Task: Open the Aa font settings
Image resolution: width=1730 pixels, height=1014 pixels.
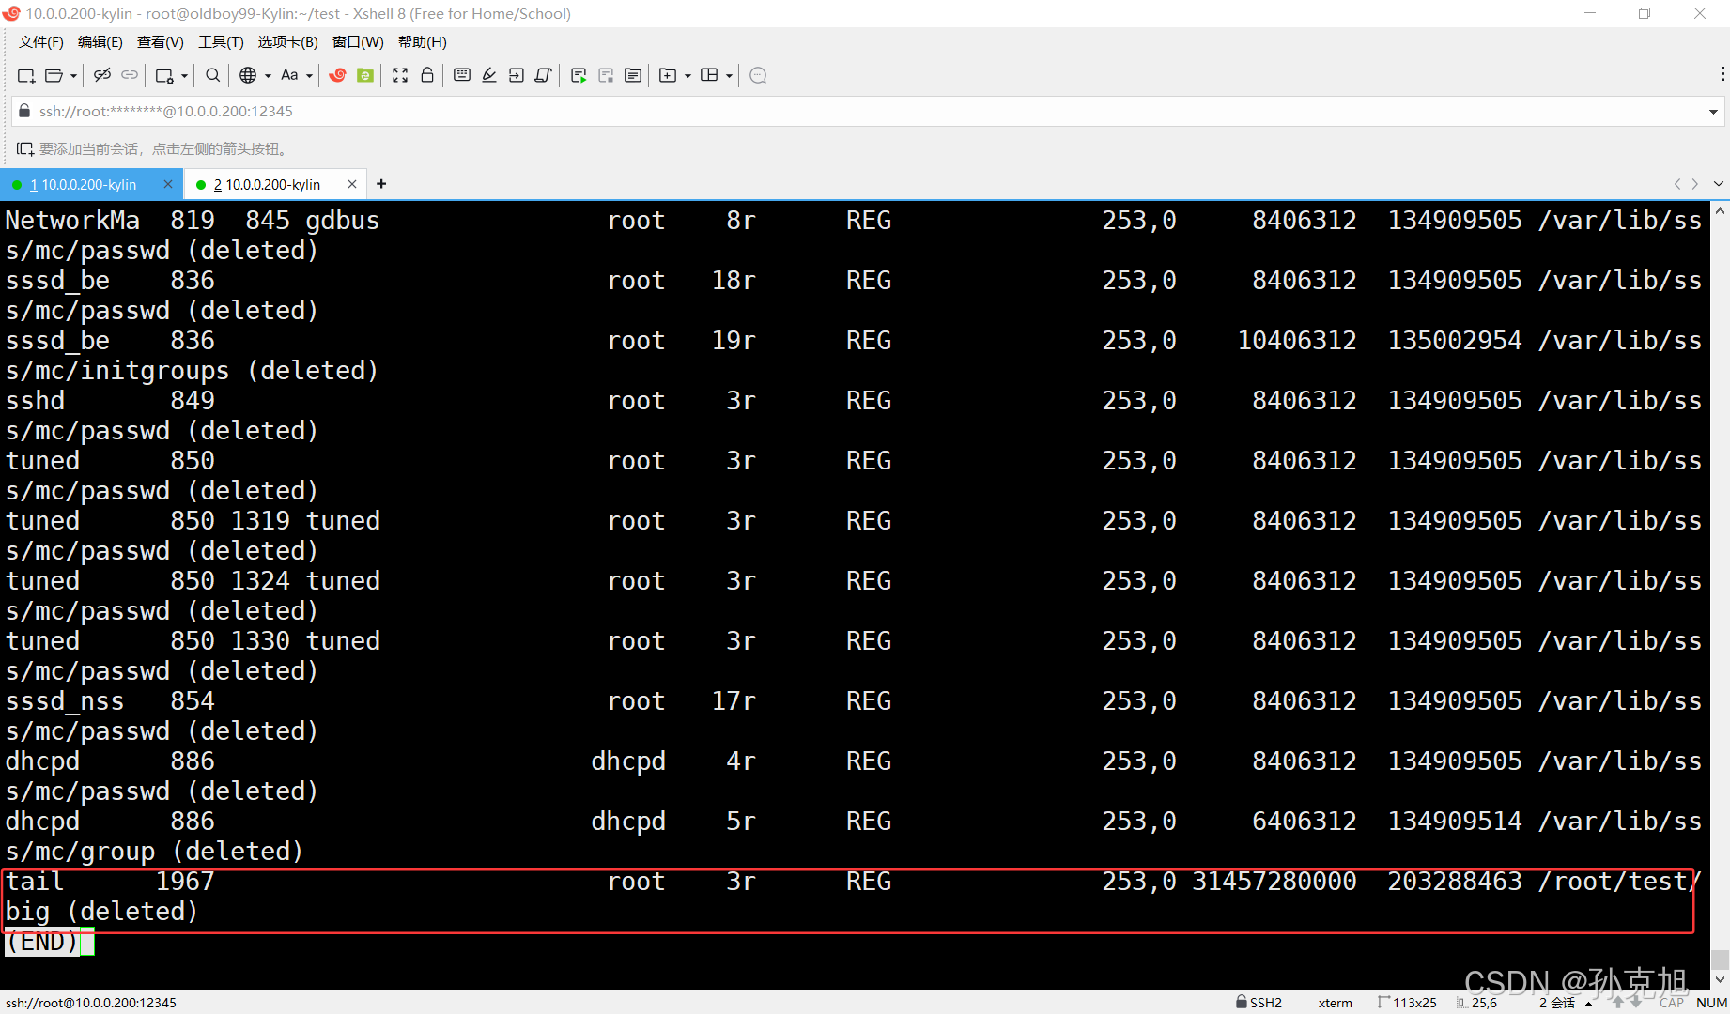Action: point(289,75)
